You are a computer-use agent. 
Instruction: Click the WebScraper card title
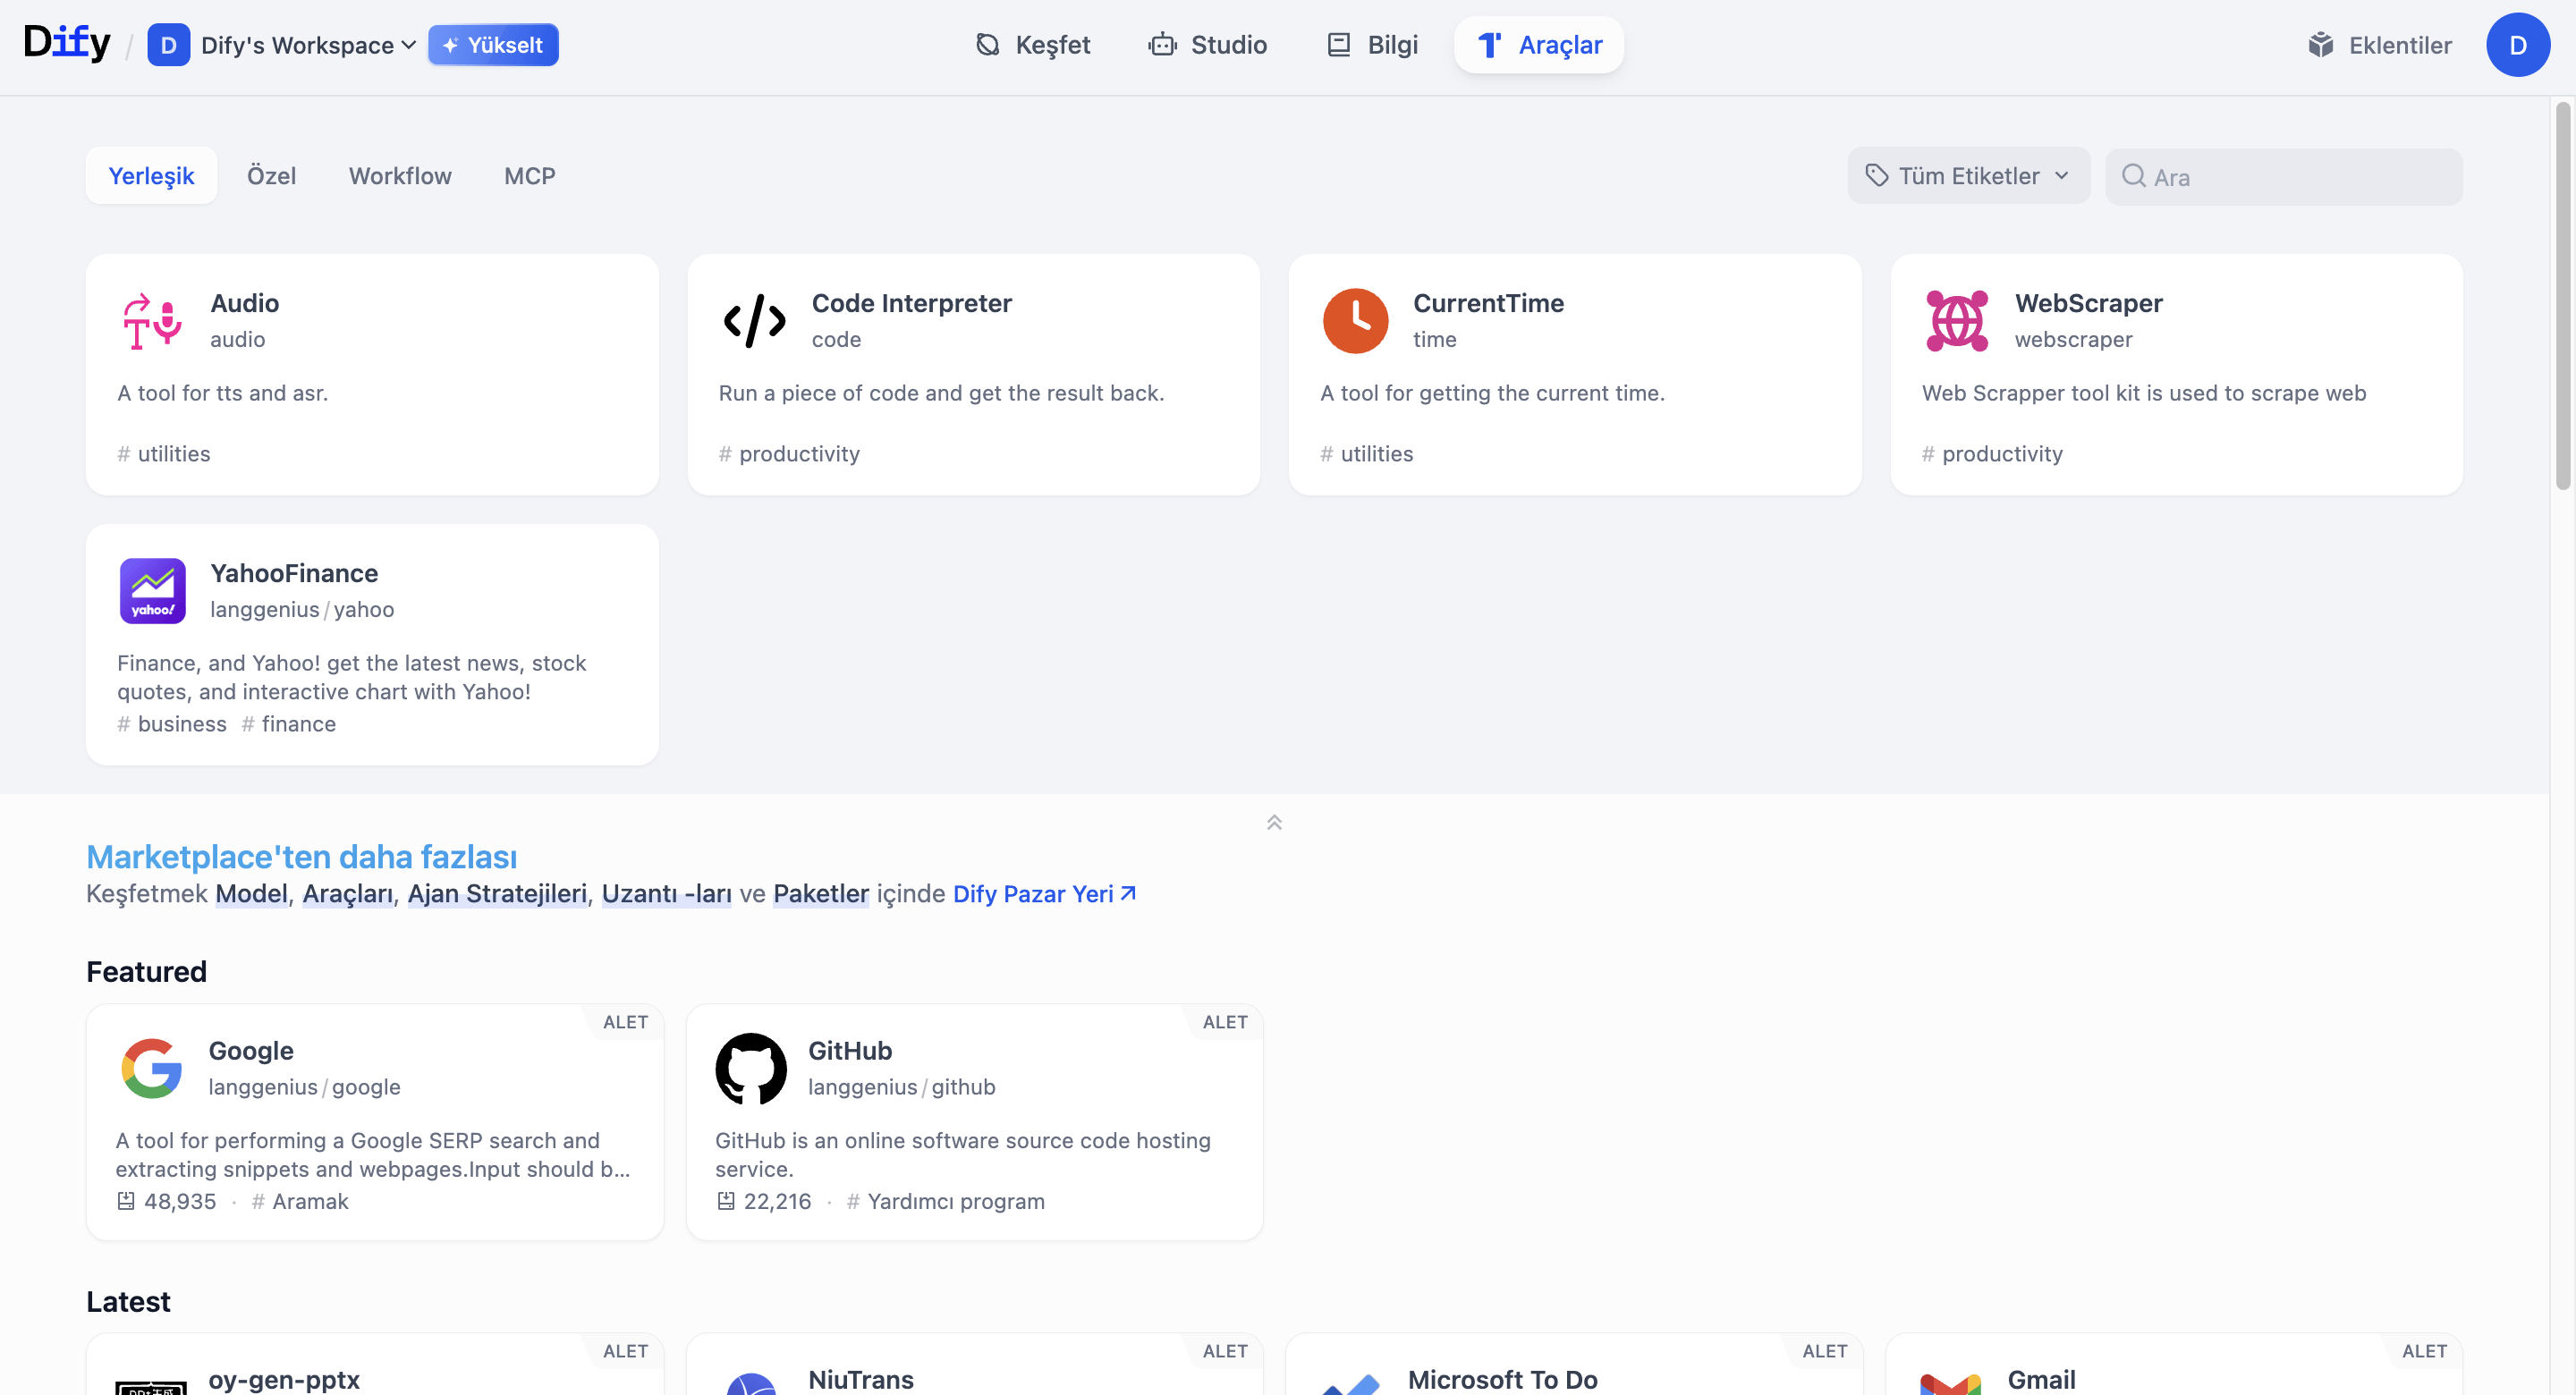[x=2088, y=303]
